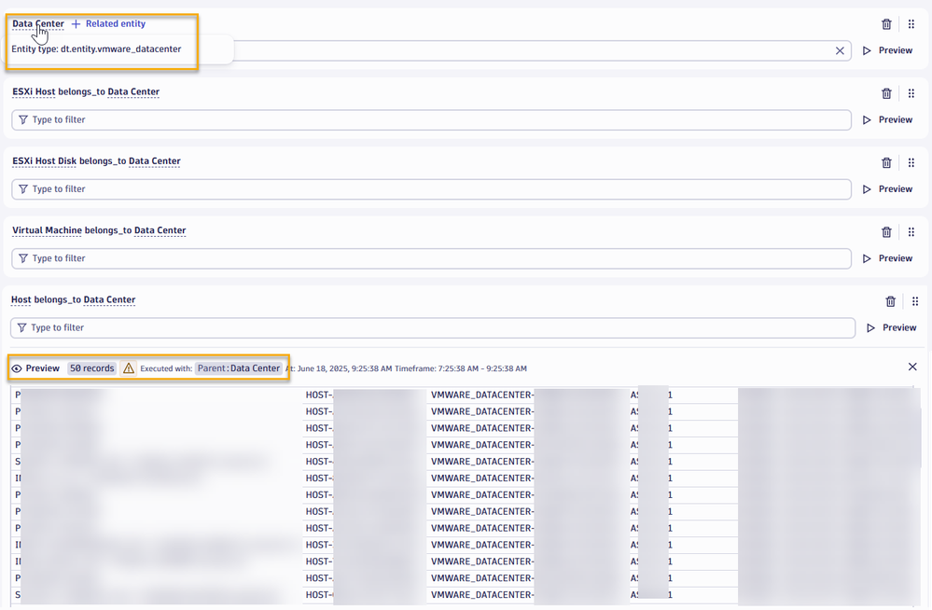Click the Data Center entity title

38,23
